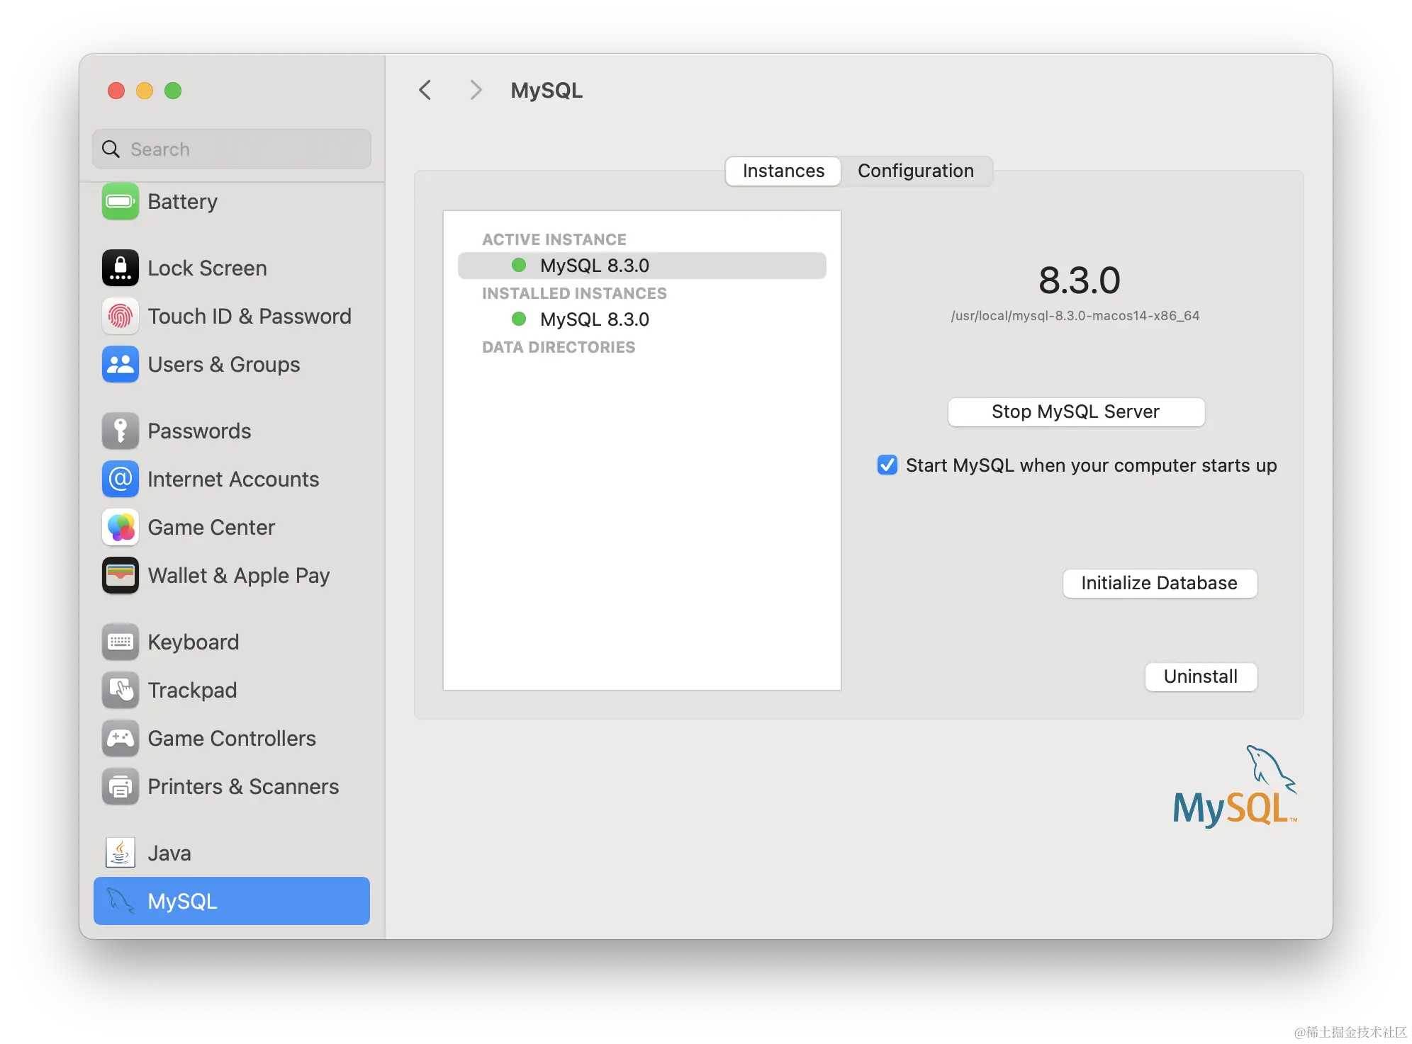Open the Game Center icon

click(x=120, y=528)
